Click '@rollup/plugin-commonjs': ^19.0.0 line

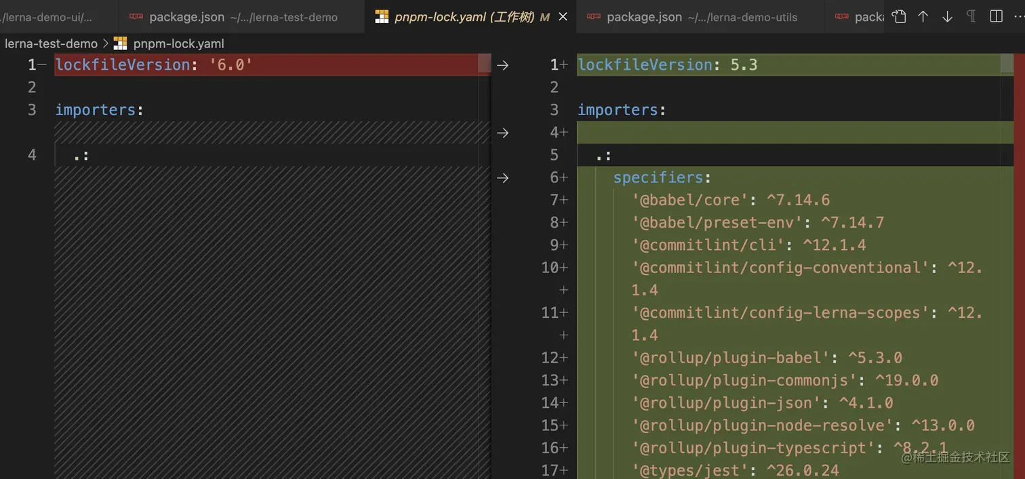pyautogui.click(x=785, y=380)
